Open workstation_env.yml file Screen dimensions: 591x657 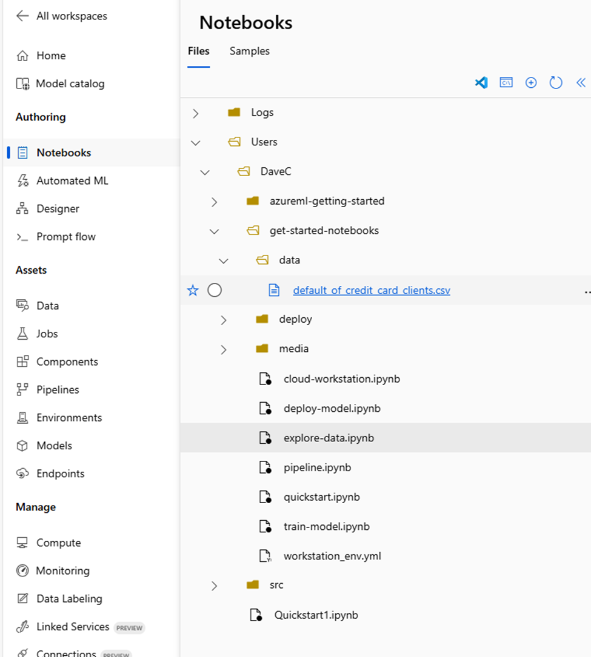tap(332, 556)
